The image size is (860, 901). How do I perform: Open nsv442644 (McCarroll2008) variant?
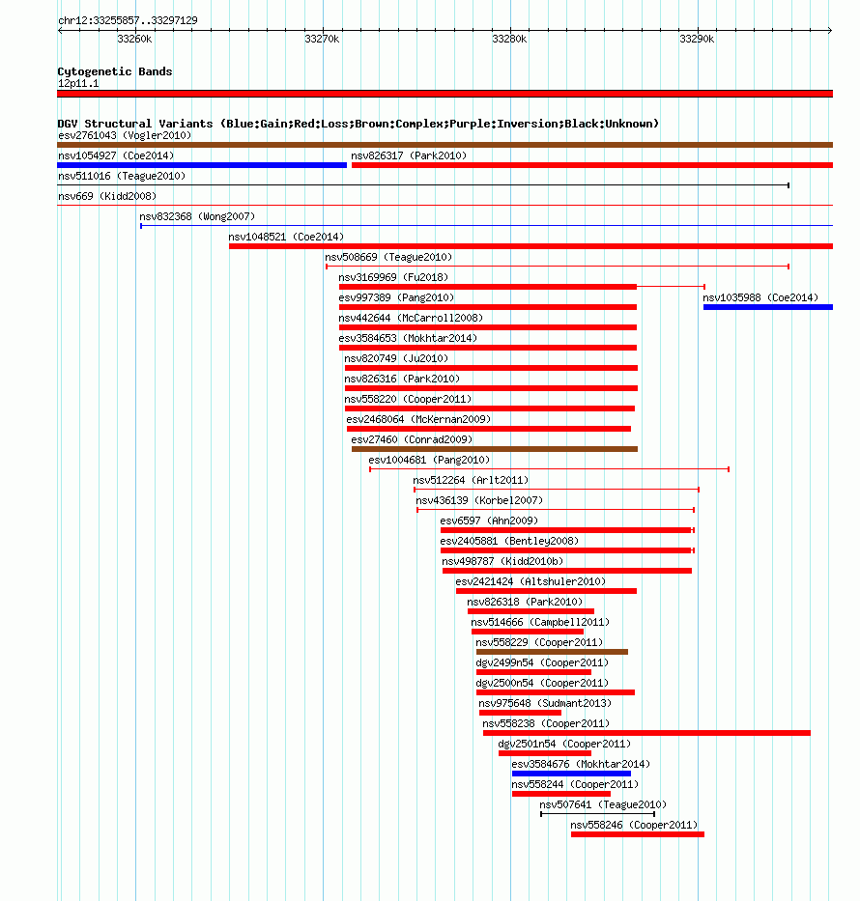pos(411,319)
